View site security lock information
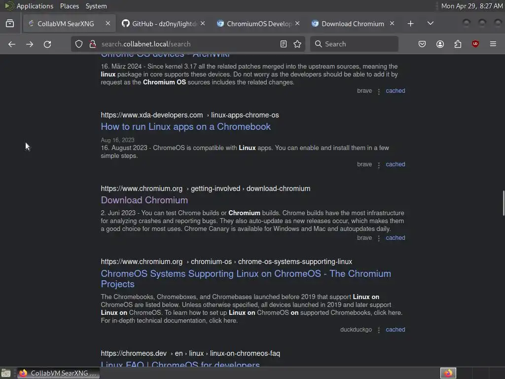Screen dimensions: 505x379 tap(93, 44)
